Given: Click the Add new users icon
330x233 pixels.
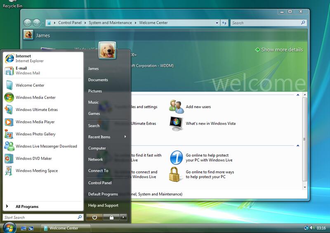Looking at the screenshot, I should (x=176, y=107).
